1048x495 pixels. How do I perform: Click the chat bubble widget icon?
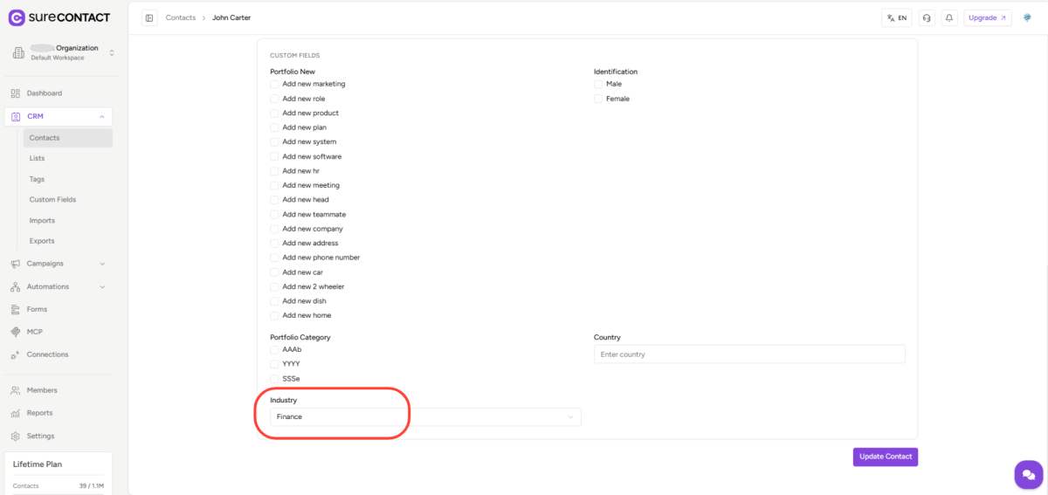coord(1028,474)
